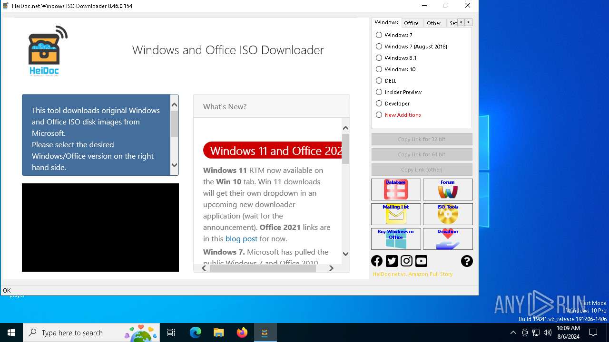Open the Database icon button

pyautogui.click(x=396, y=190)
